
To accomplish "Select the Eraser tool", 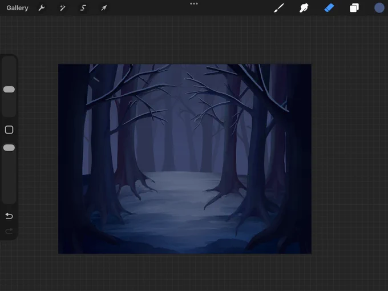I will coord(329,8).
